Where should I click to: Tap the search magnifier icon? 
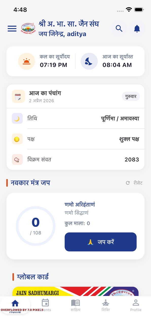[119, 29]
